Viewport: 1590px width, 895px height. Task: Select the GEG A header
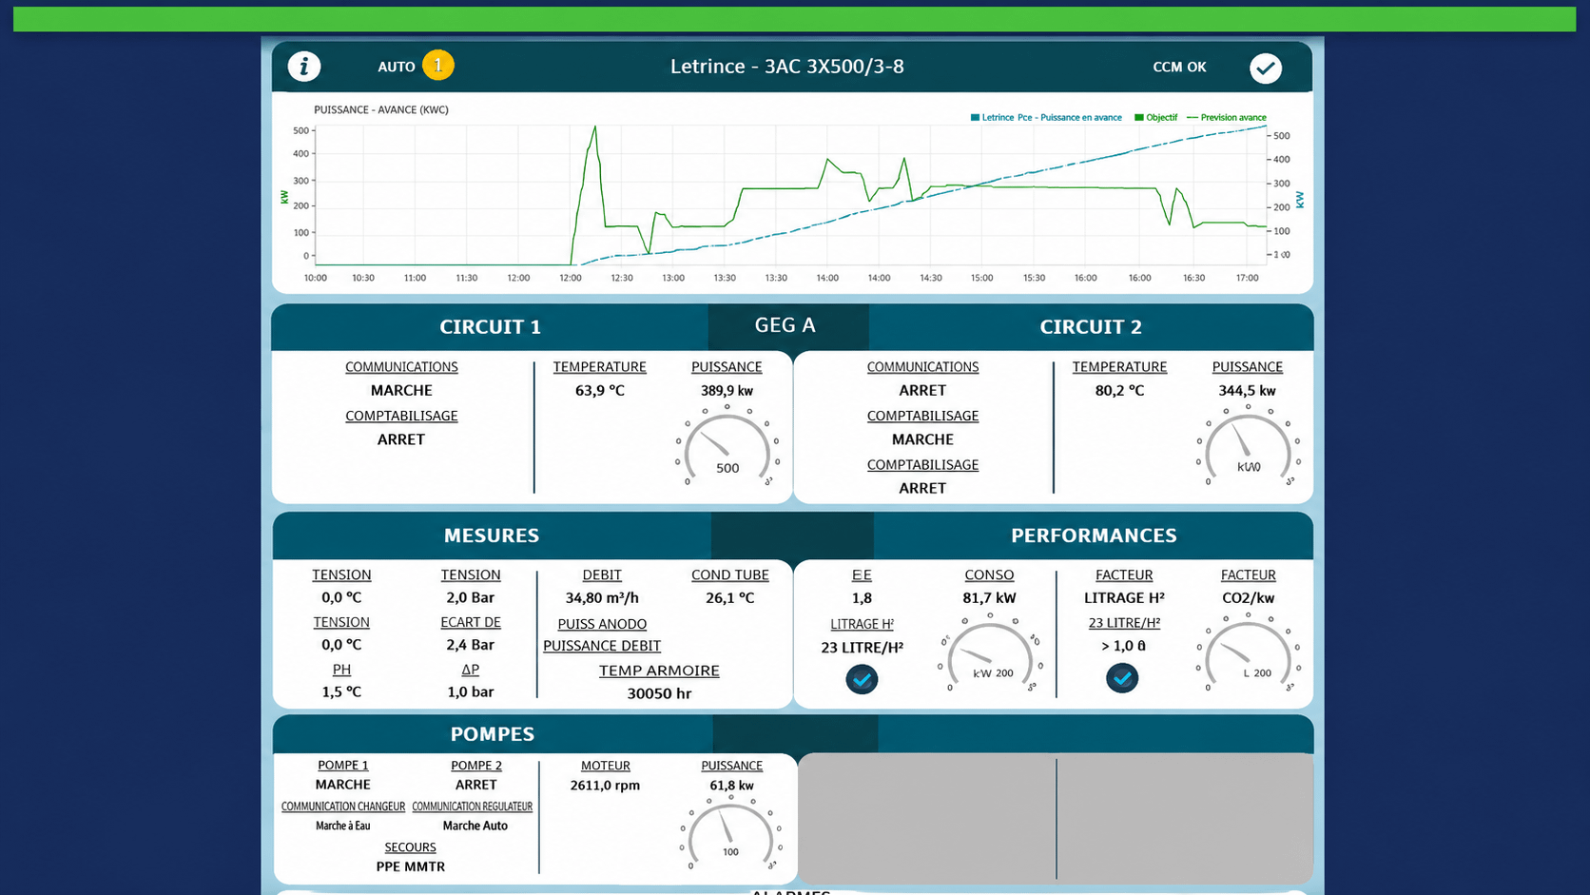point(785,325)
